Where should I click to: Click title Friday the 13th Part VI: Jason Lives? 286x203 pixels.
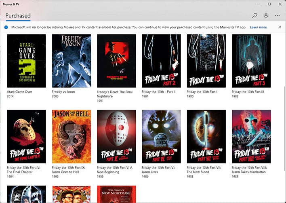tap(158, 169)
